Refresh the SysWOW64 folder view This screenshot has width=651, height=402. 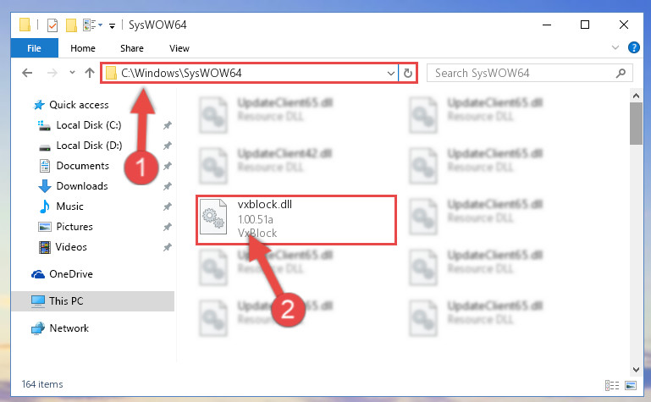click(x=408, y=74)
